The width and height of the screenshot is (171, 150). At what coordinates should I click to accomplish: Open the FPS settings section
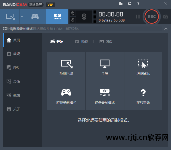(x=22, y=68)
